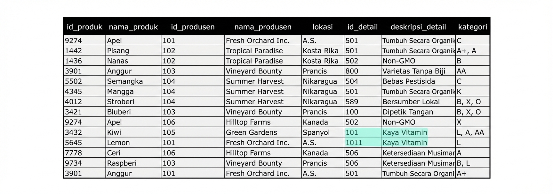Select the lokasi column header
Screen dimensions: 553x194
323,27
